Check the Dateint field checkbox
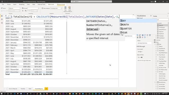 click(156, 46)
